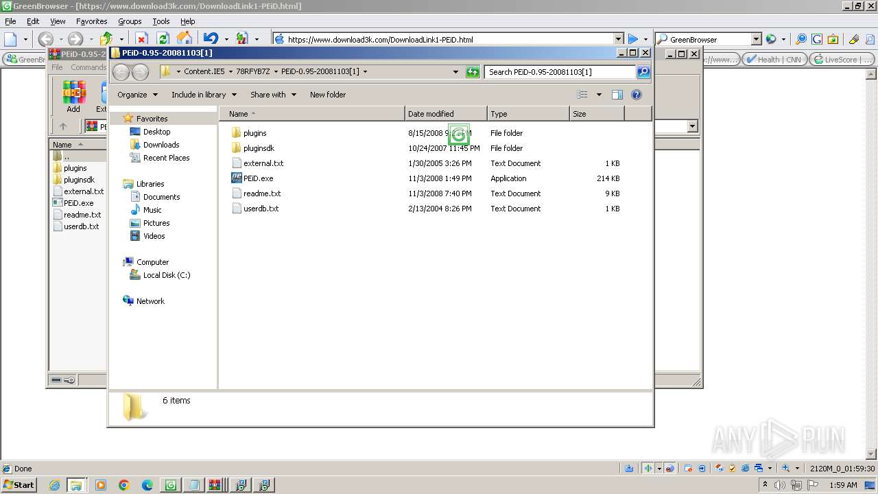Click the Home house icon in GreenBrowser
This screenshot has height=494, width=878.
(185, 39)
